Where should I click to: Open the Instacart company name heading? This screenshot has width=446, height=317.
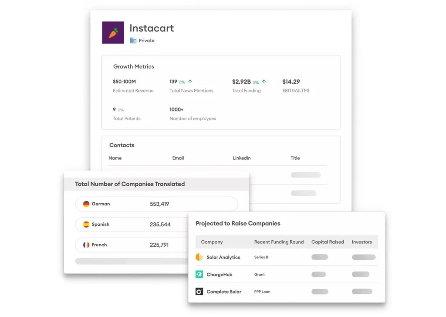tap(152, 28)
